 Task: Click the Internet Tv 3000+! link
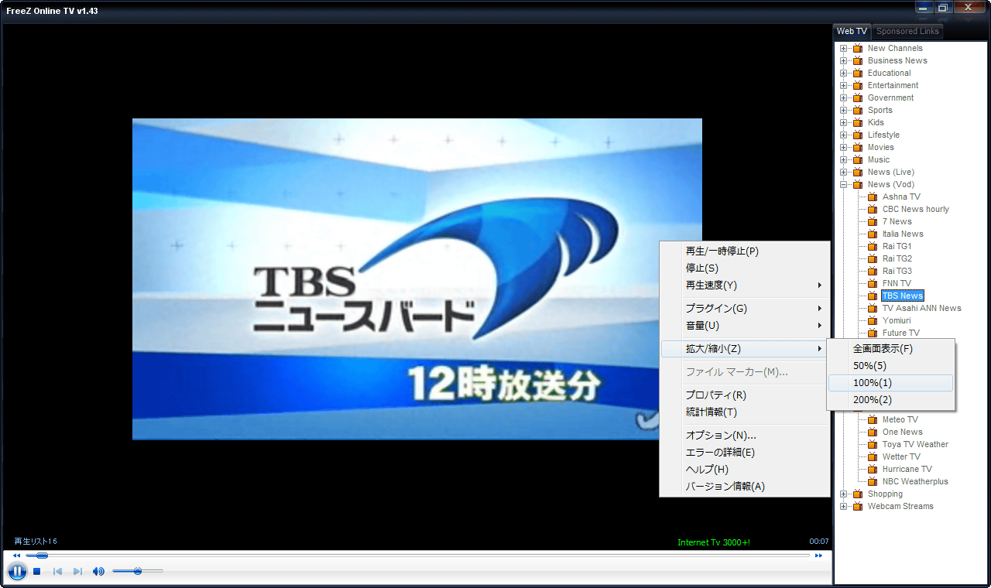(713, 542)
